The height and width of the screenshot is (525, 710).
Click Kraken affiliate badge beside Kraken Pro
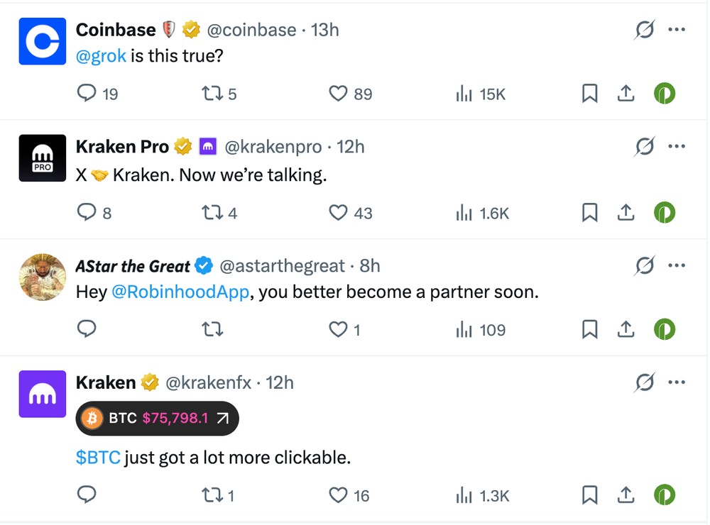(208, 147)
